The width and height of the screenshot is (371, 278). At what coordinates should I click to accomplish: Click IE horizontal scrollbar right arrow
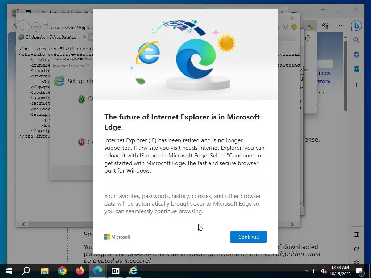pos(292,224)
